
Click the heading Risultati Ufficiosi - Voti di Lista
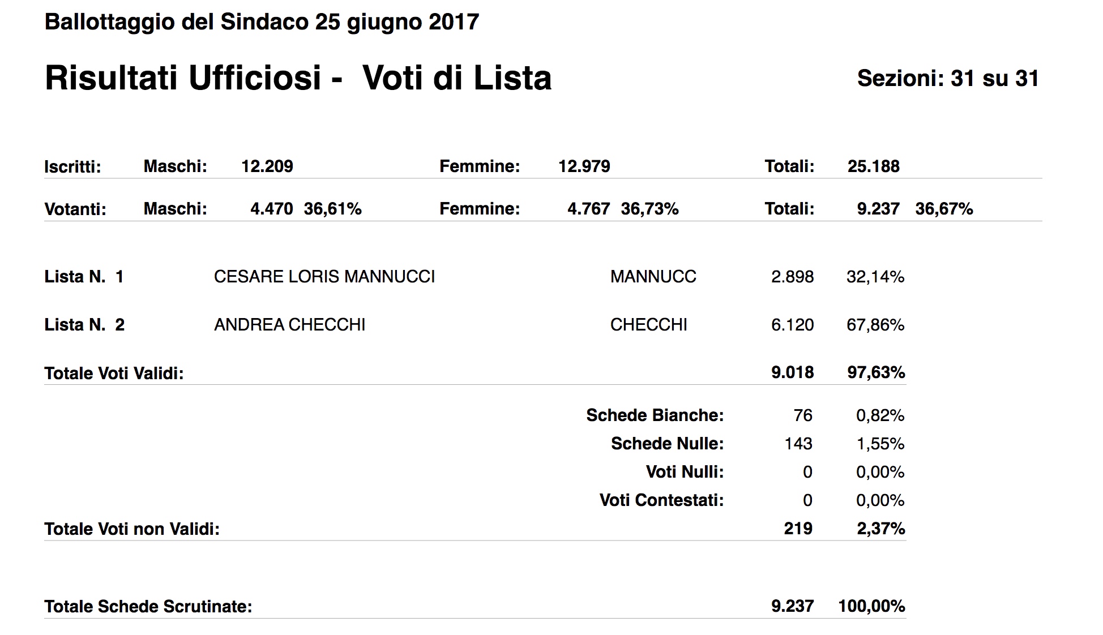[298, 78]
